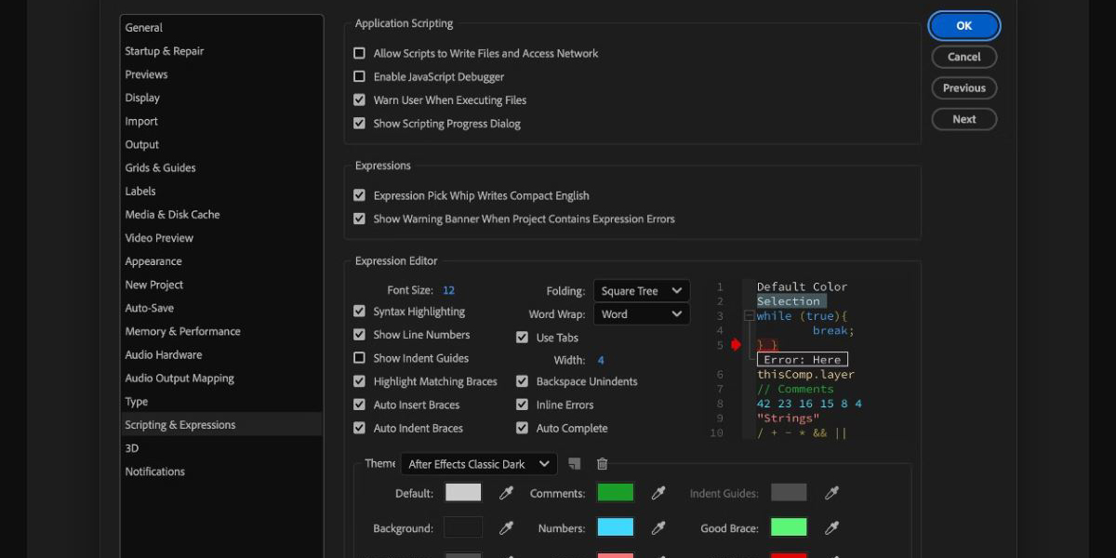Click the Good Brace eyedropper icon

tap(832, 528)
